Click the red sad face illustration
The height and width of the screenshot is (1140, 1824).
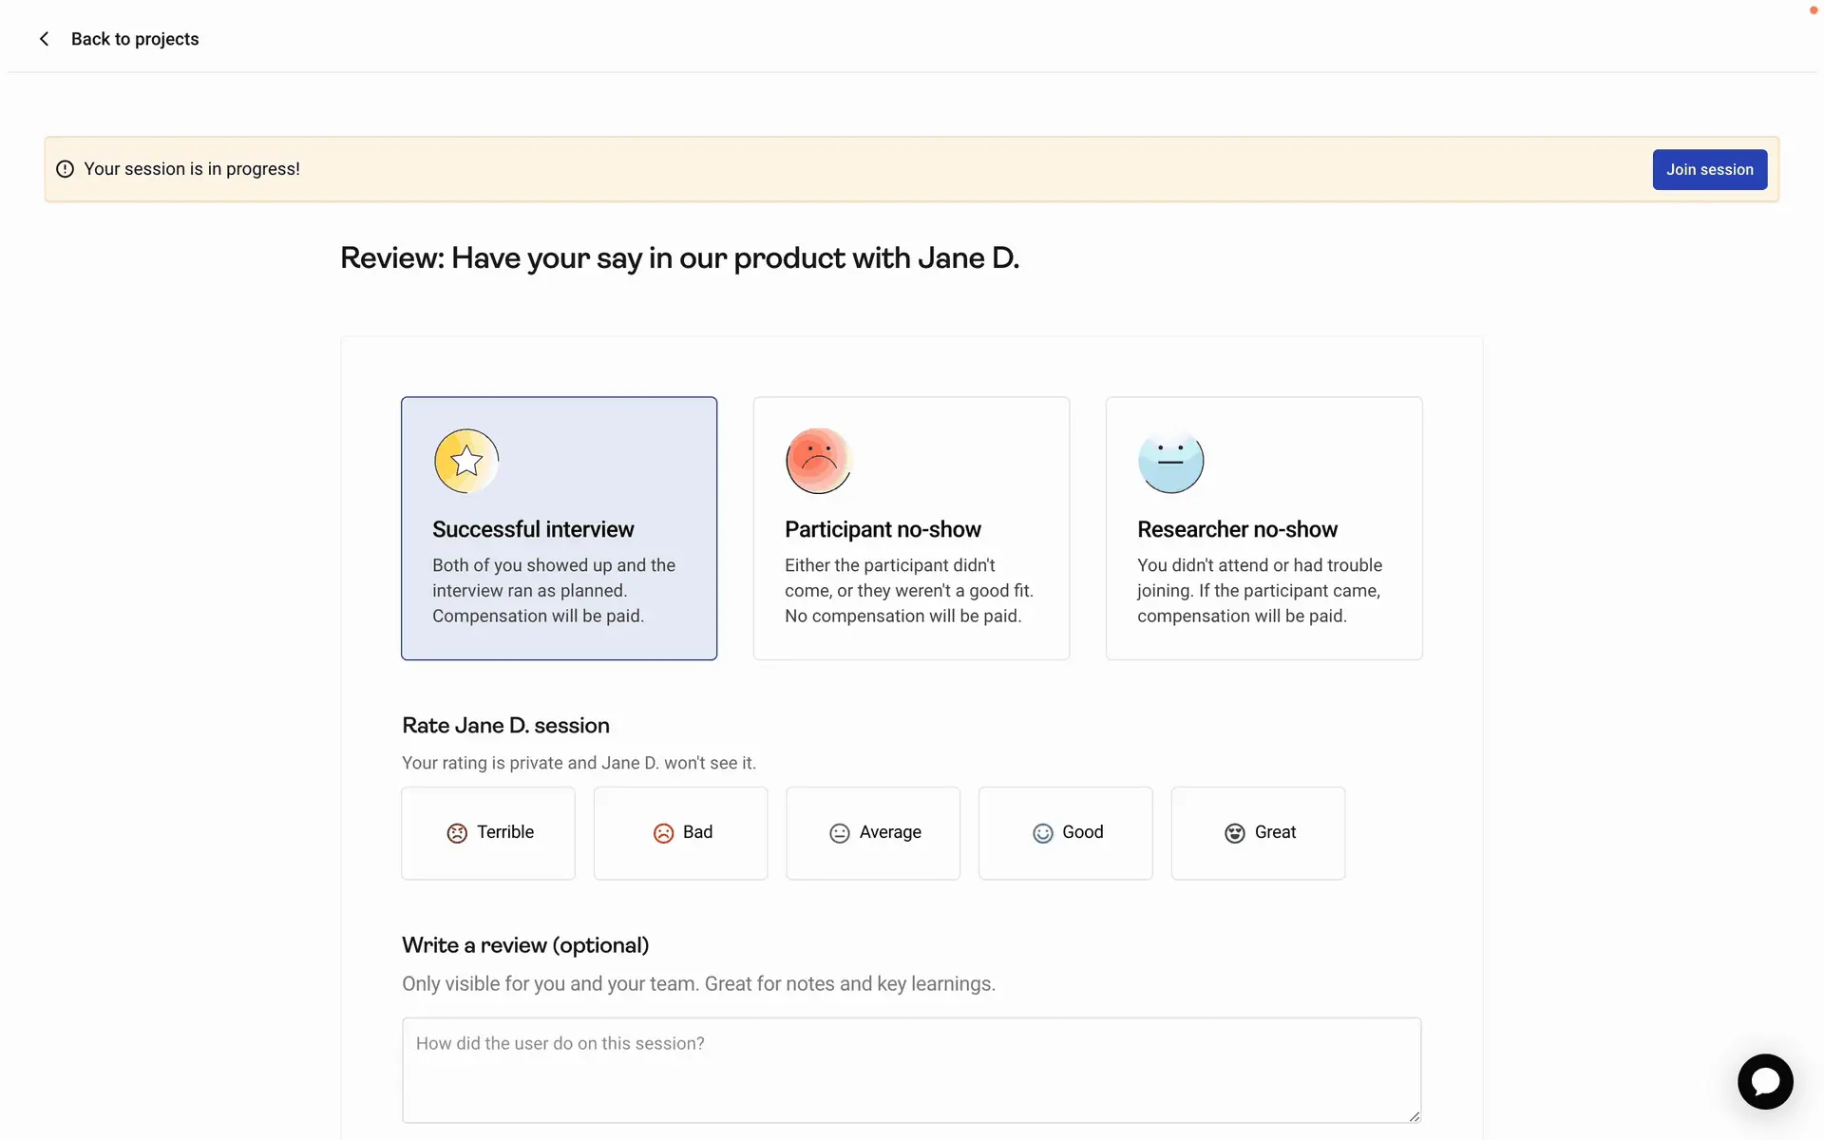818,461
